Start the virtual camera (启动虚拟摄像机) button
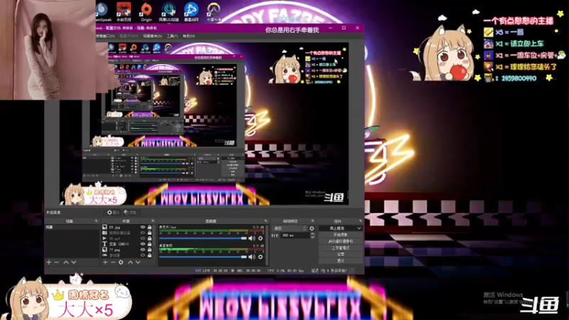569x320 pixels. click(341, 241)
